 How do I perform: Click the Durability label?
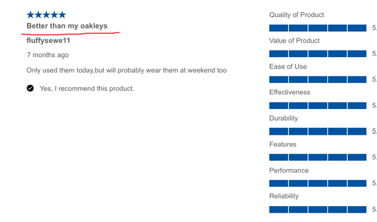[x=283, y=118]
